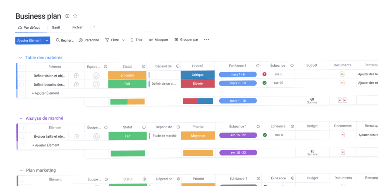378x186 pixels.
Task: Open document file in Définir vision et obj... row
Action: tap(342, 74)
